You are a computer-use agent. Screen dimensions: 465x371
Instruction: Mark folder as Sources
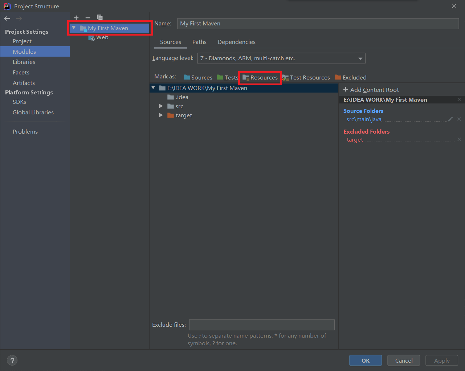(x=198, y=77)
